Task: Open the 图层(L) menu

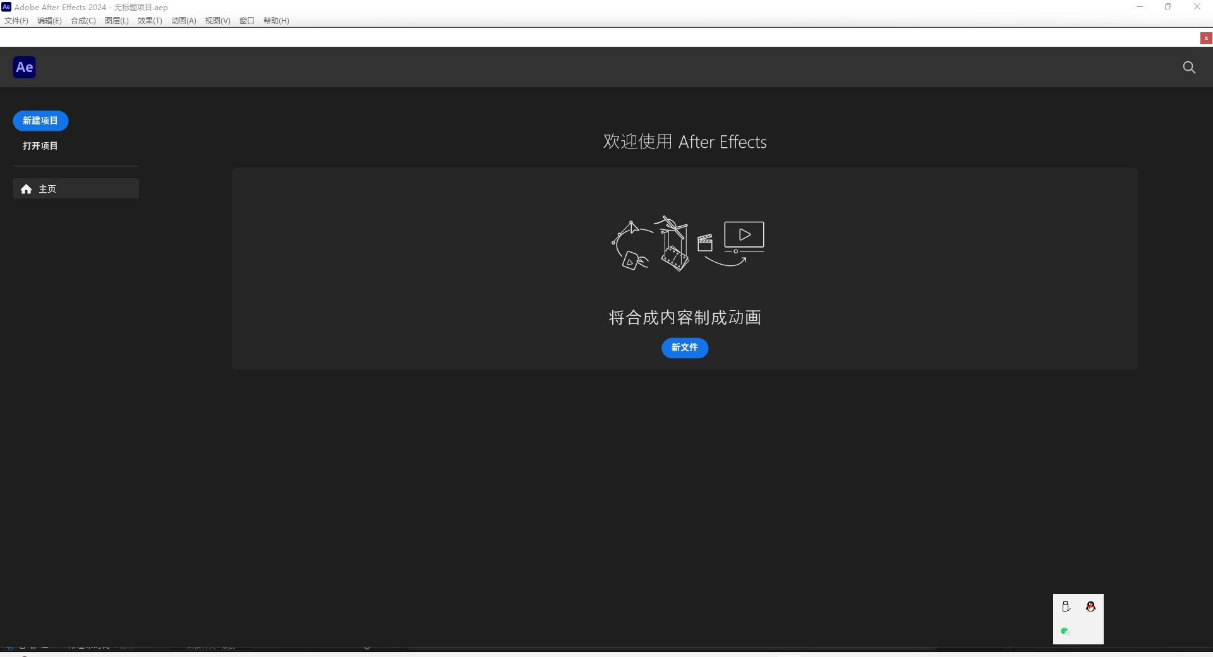Action: pos(116,20)
